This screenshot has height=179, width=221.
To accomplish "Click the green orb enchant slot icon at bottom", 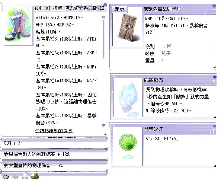I will pyautogui.click(x=34, y=176).
